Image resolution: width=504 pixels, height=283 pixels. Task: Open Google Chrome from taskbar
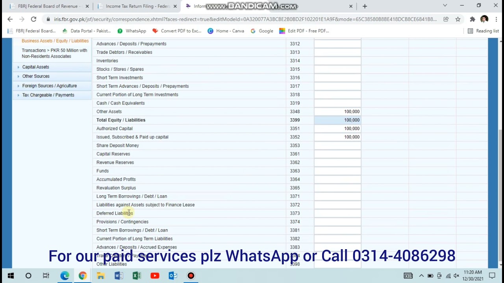pyautogui.click(x=82, y=276)
